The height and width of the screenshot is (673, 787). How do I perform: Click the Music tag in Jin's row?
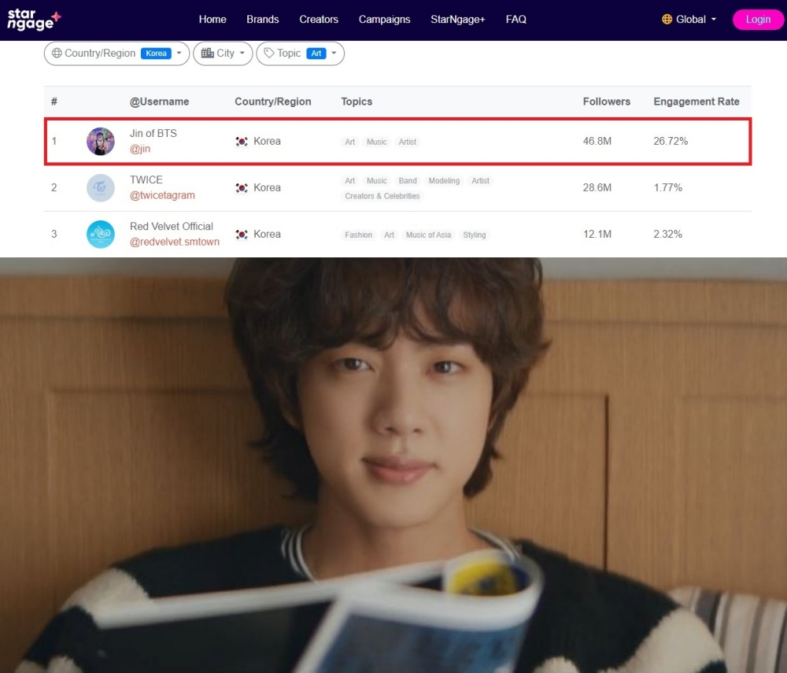tap(376, 142)
